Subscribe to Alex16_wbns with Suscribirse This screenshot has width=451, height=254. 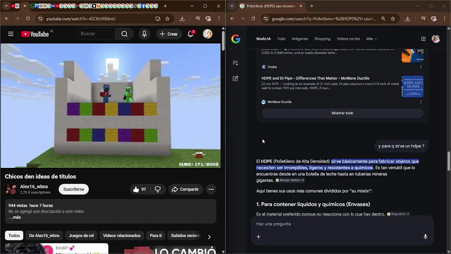click(74, 189)
